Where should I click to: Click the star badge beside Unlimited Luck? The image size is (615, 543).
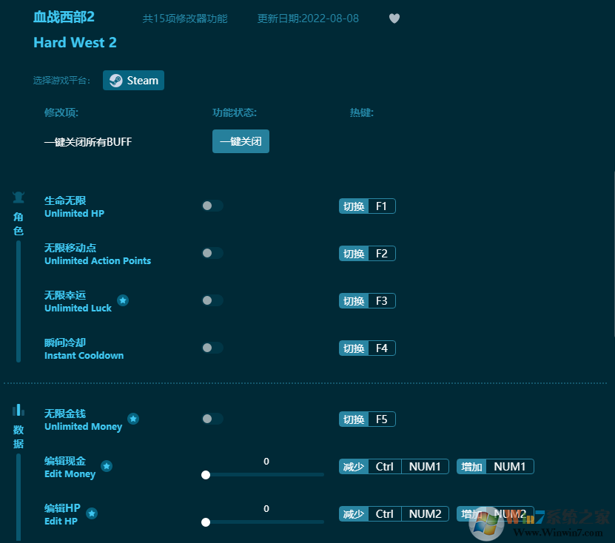click(123, 300)
